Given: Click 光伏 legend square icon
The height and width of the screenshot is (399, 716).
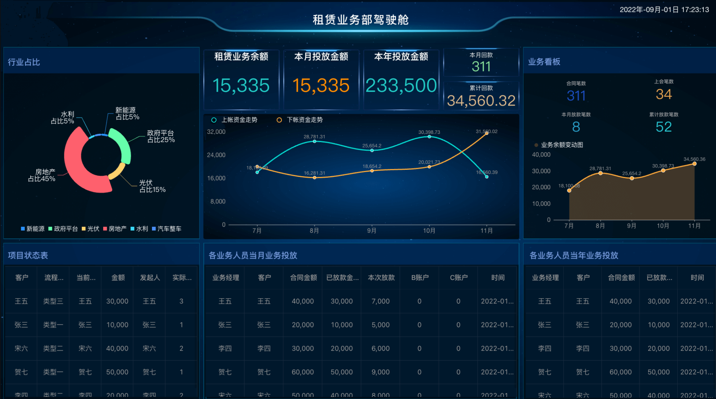Looking at the screenshot, I should pos(84,229).
